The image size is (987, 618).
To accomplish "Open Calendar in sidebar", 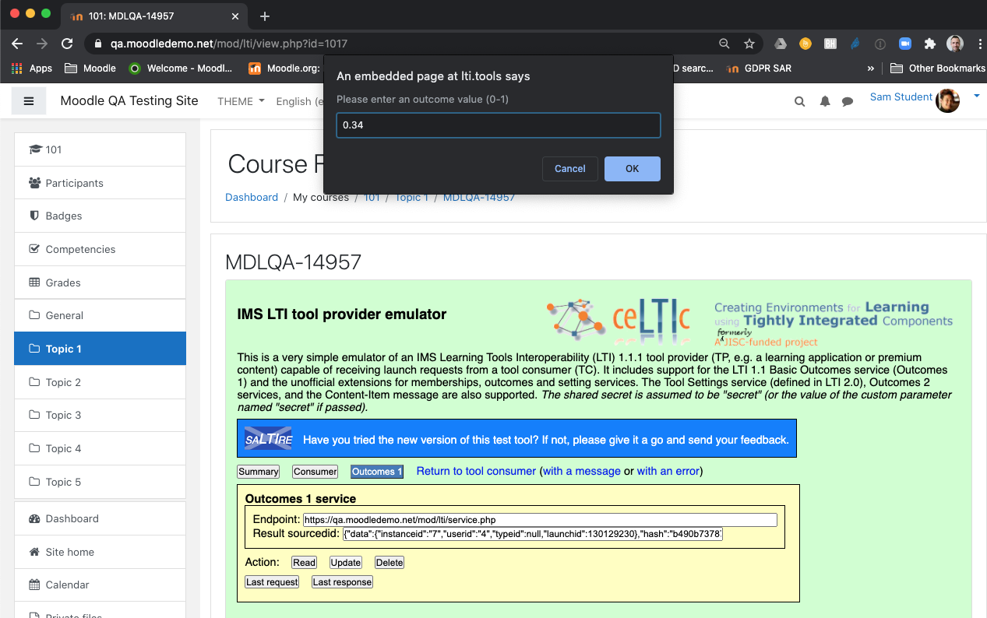I will point(100,585).
